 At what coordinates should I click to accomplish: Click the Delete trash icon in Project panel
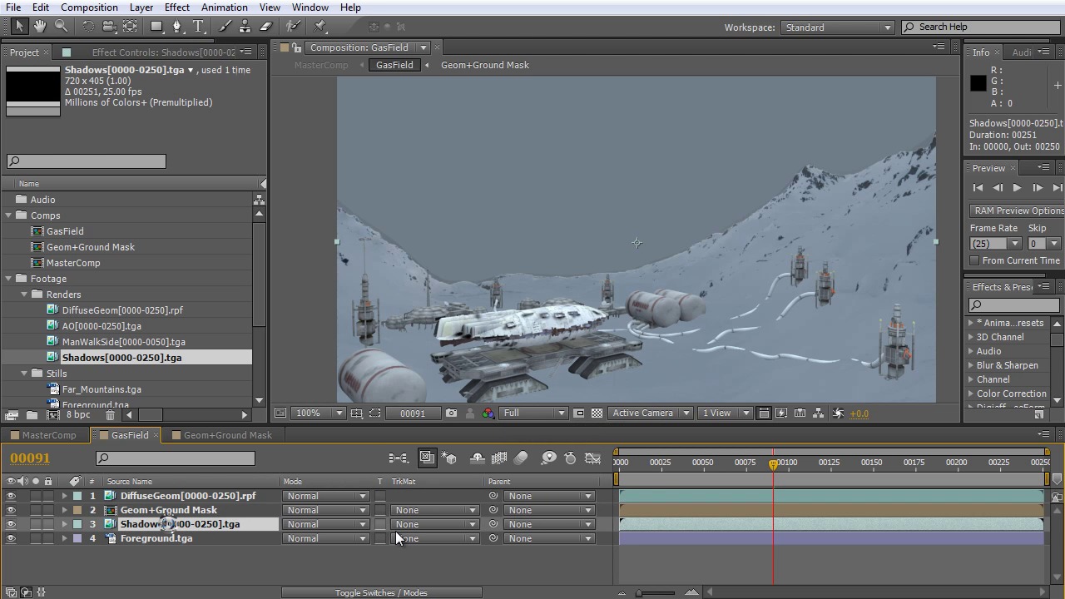pyautogui.click(x=110, y=414)
